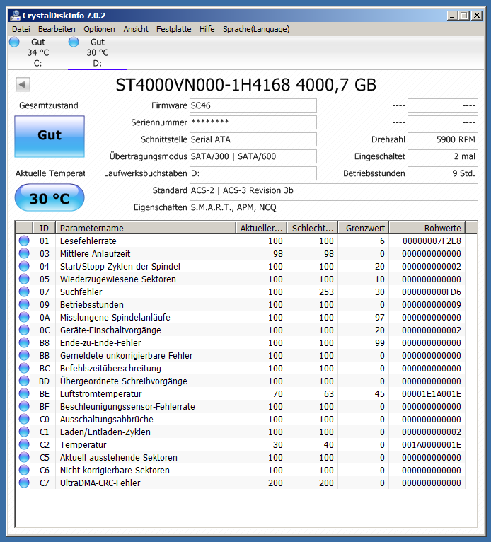491x542 pixels.
Task: Click status orb of Gemeldete unkorrigierbare Fehler row
Action: click(x=24, y=355)
